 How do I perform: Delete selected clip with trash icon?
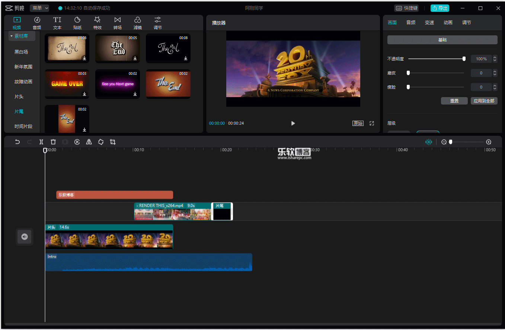coord(53,142)
